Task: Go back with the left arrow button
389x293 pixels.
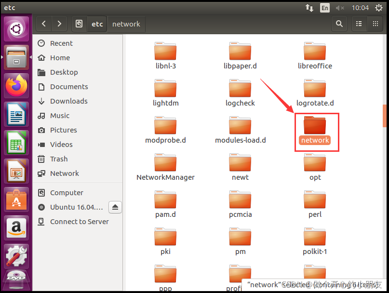Action: pyautogui.click(x=44, y=24)
